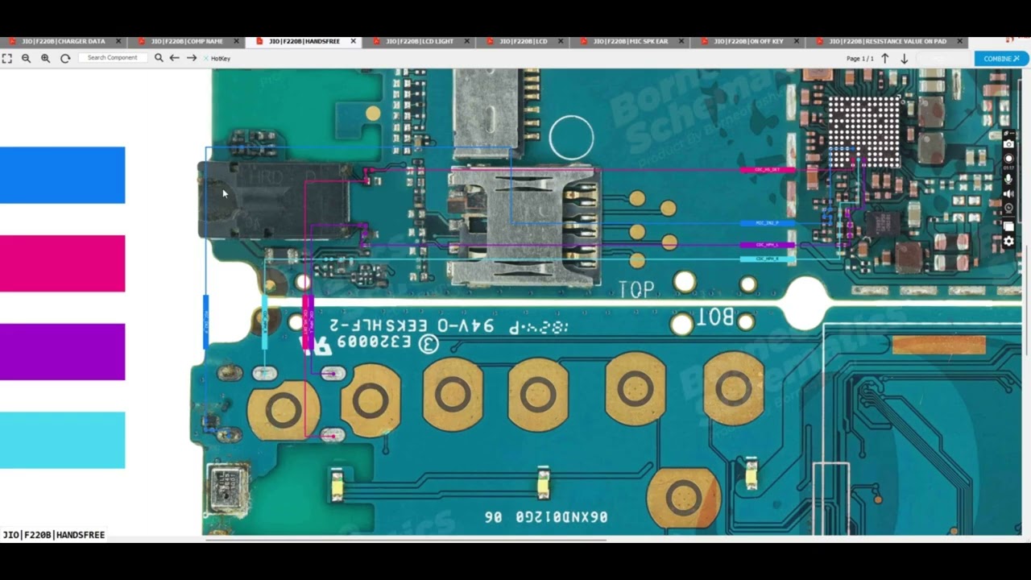Open the JIO|F220B|LCD tab

[x=524, y=41]
